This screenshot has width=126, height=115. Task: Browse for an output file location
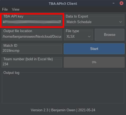click(x=110, y=35)
